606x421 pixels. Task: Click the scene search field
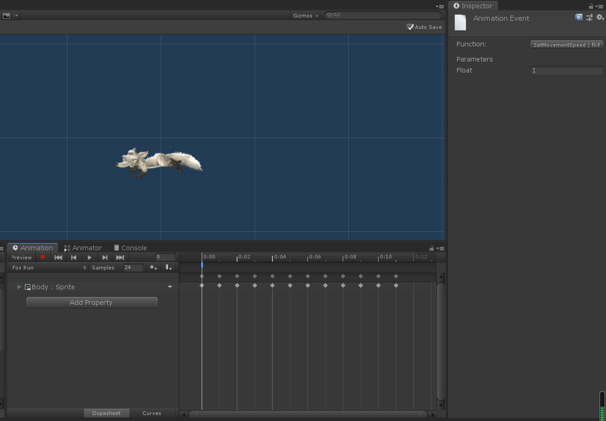(383, 15)
